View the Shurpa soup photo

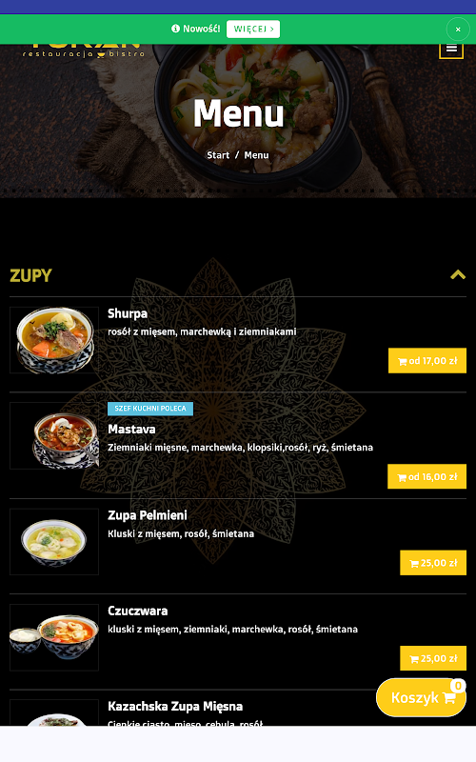54,340
